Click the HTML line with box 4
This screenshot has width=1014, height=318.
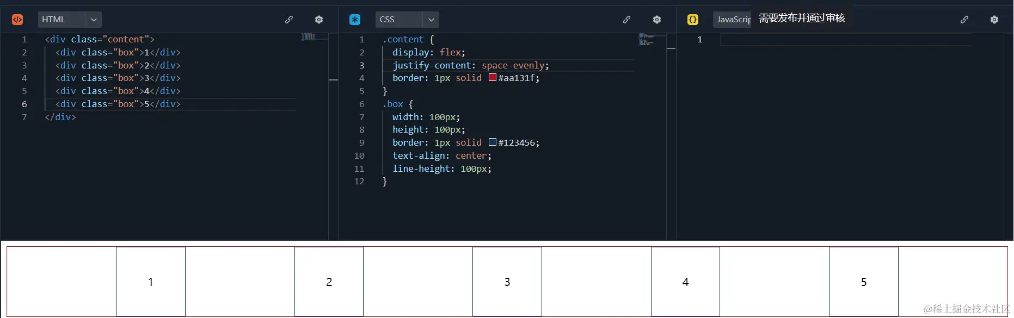(118, 91)
